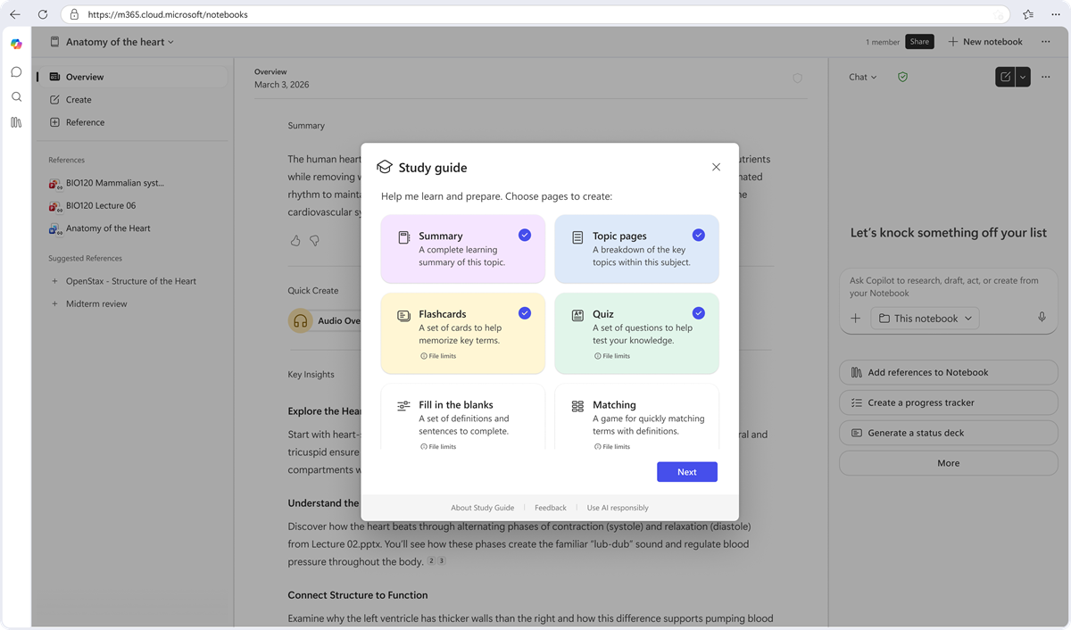Image resolution: width=1071 pixels, height=630 pixels.
Task: Open the search icon in left rail
Action: point(16,96)
